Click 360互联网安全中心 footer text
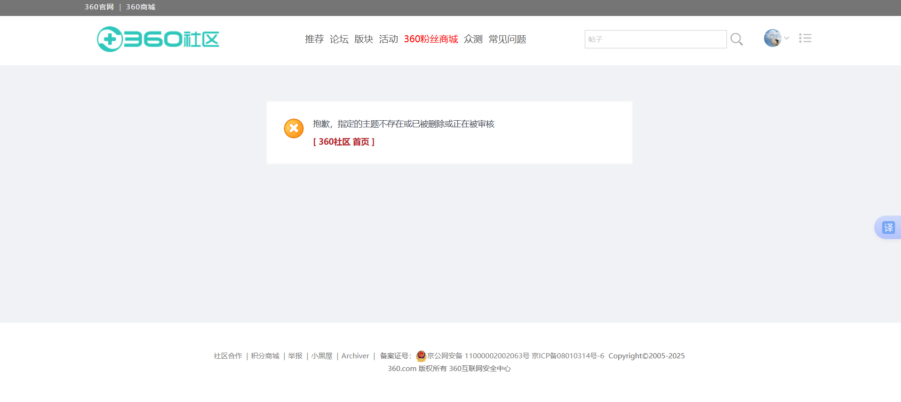 coord(480,369)
